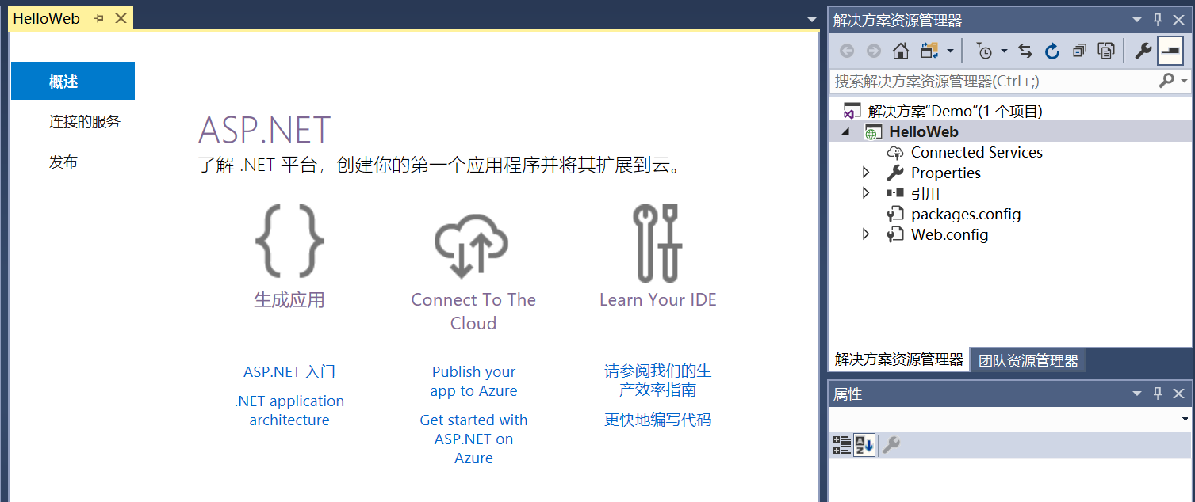Click the Pending Changes Filter clock icon

pos(984,51)
